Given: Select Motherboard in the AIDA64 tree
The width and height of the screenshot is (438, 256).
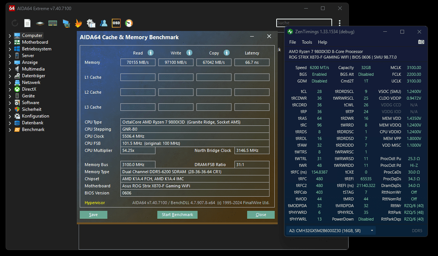Looking at the screenshot, I should [x=35, y=42].
